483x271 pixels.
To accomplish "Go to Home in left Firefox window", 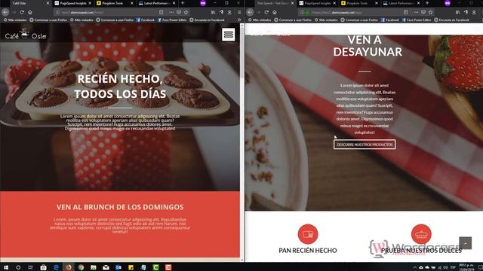I will click(30, 12).
